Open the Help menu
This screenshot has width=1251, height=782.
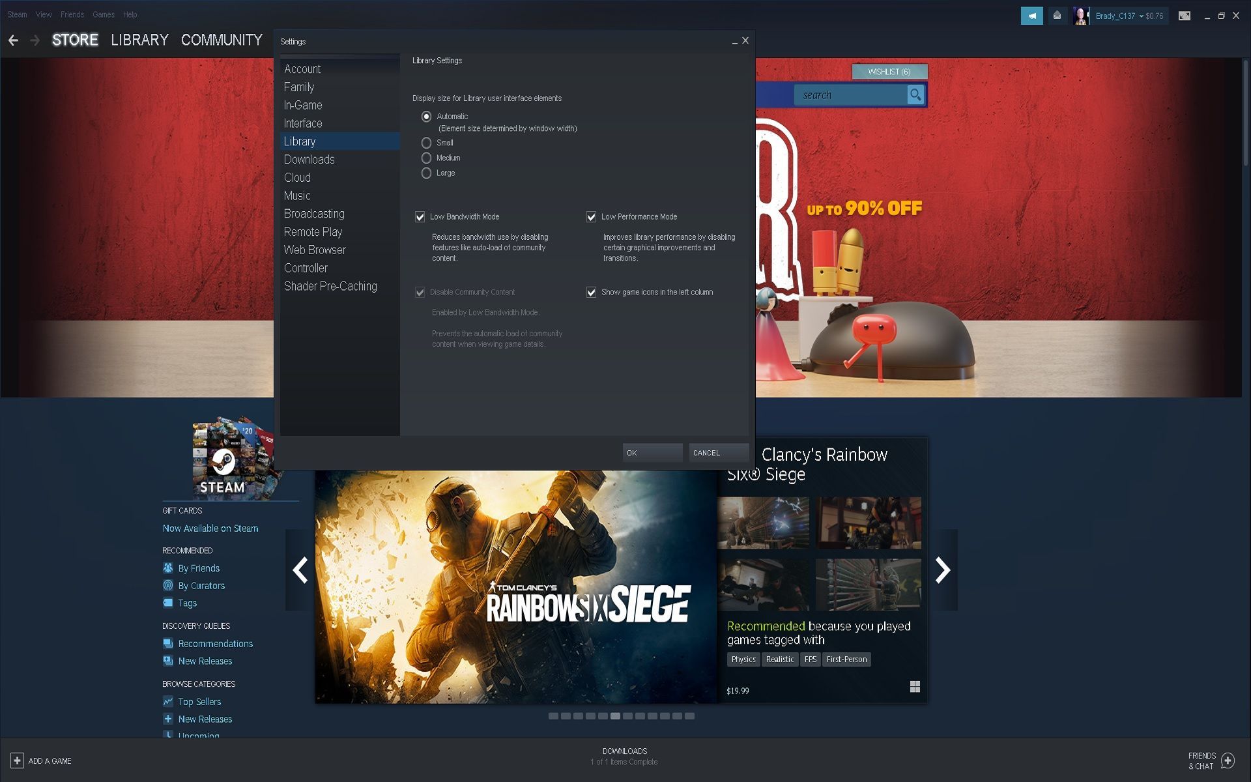pos(130,14)
